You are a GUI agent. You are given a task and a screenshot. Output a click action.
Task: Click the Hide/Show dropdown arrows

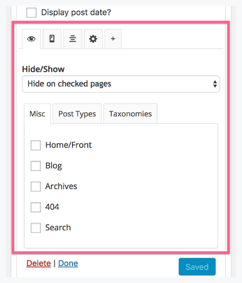(215, 84)
